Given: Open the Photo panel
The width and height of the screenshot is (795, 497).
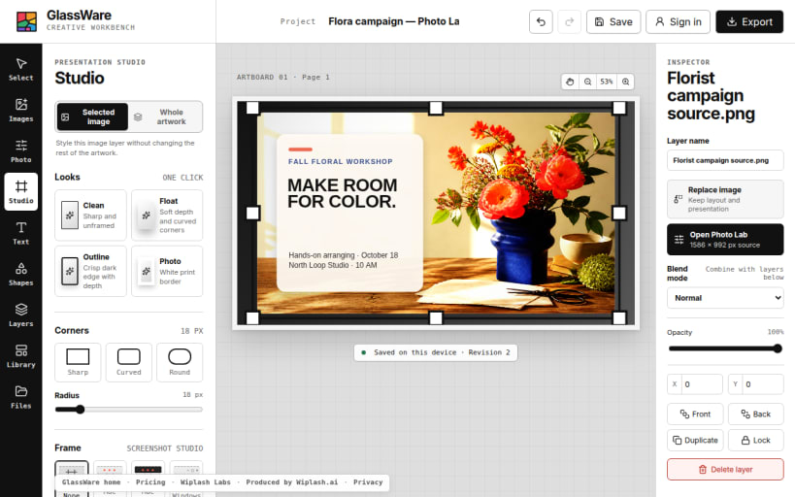Looking at the screenshot, I should pyautogui.click(x=20, y=151).
